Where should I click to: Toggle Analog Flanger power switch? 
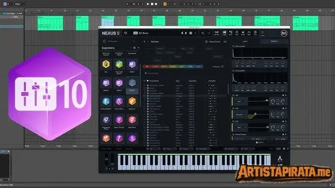tap(233, 134)
